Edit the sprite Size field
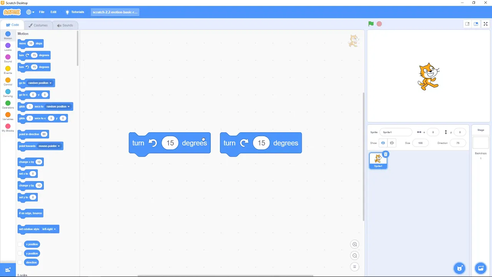492x277 pixels. click(x=421, y=143)
